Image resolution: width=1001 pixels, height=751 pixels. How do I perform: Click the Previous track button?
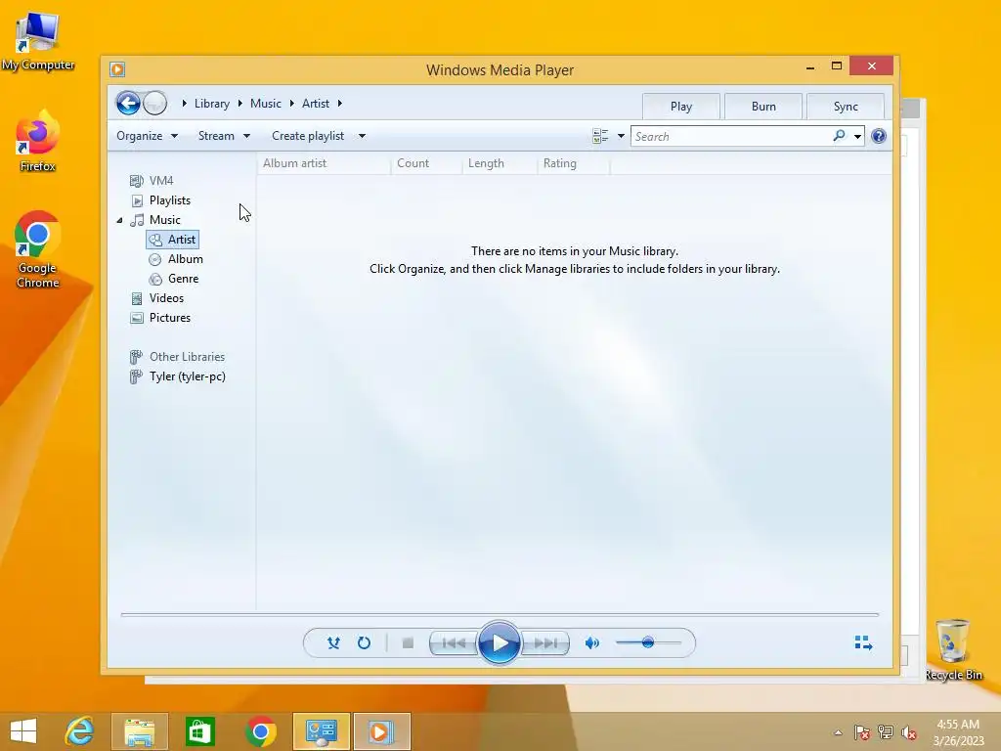coord(453,643)
